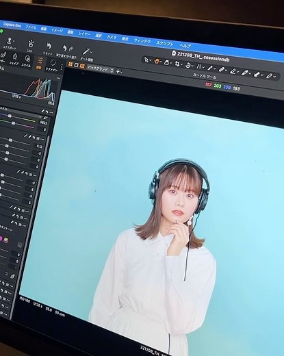This screenshot has width=284, height=356.
Task: Open the バックグランド layer dropdown
Action: click(x=101, y=68)
